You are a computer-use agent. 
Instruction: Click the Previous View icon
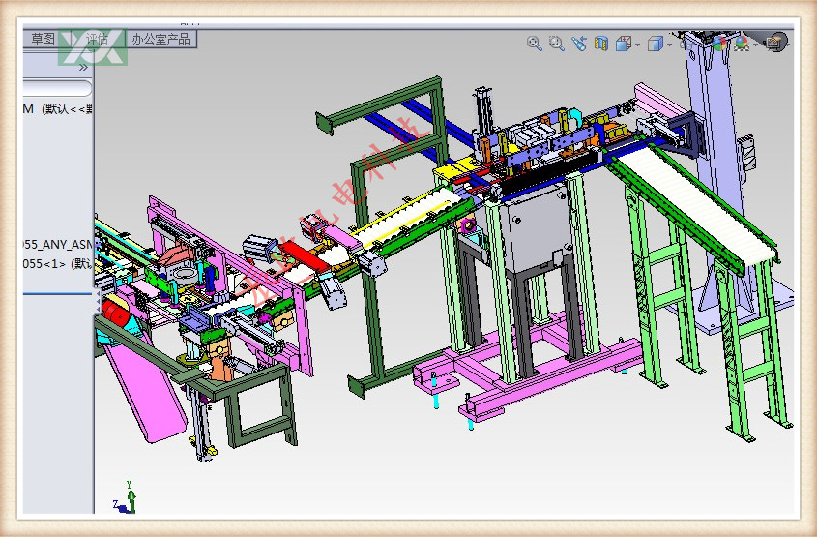tap(578, 43)
